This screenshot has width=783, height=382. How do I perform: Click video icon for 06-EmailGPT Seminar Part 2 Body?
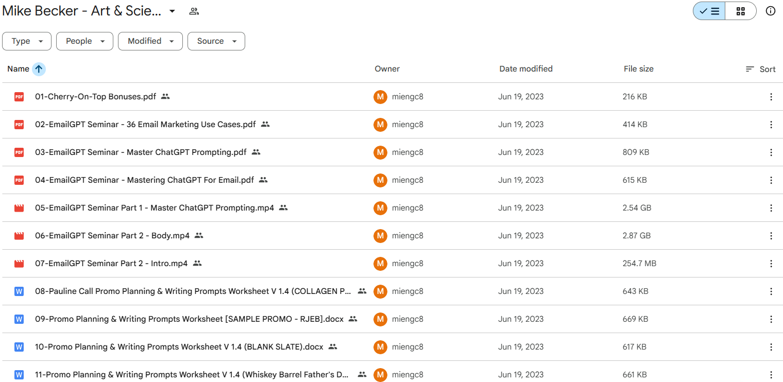tap(19, 236)
